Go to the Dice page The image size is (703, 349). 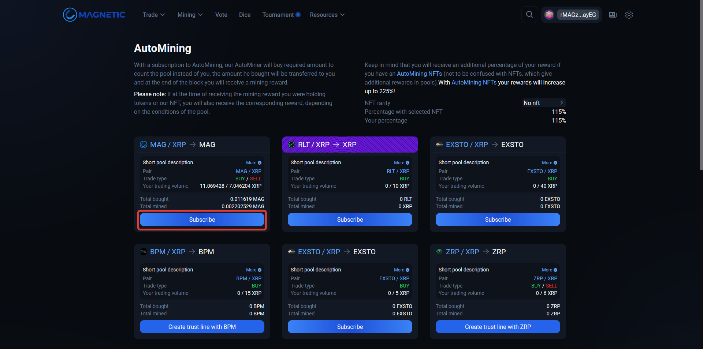coord(245,15)
